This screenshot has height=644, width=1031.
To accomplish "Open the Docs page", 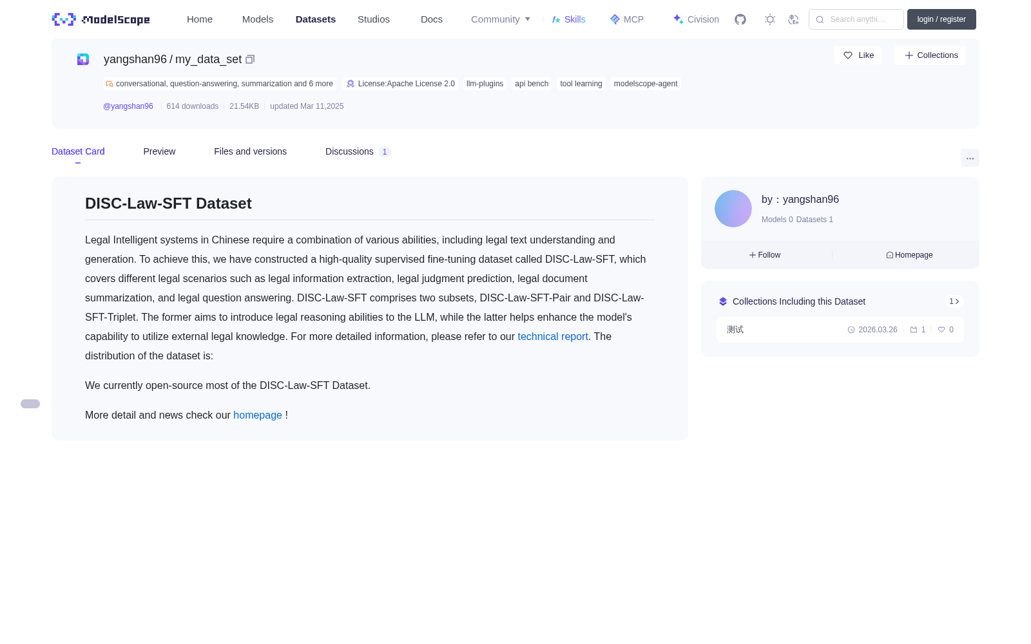I will (x=432, y=19).
